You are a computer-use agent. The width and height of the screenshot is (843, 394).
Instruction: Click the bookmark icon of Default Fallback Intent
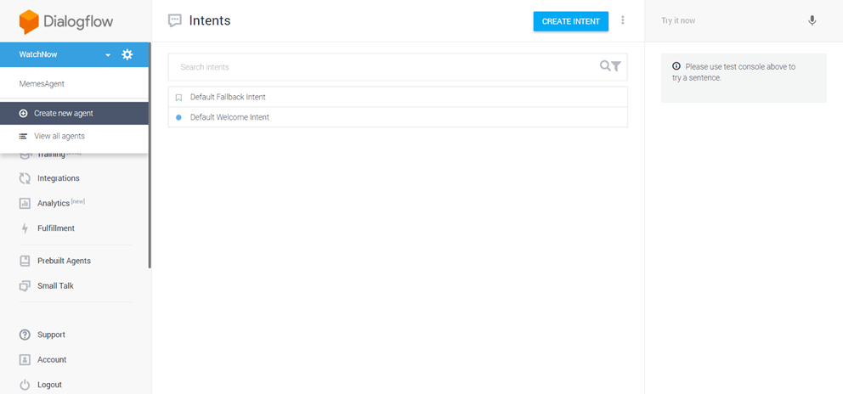[179, 98]
